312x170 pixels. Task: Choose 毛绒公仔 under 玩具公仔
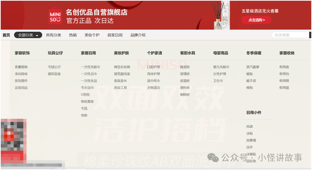[54, 67]
